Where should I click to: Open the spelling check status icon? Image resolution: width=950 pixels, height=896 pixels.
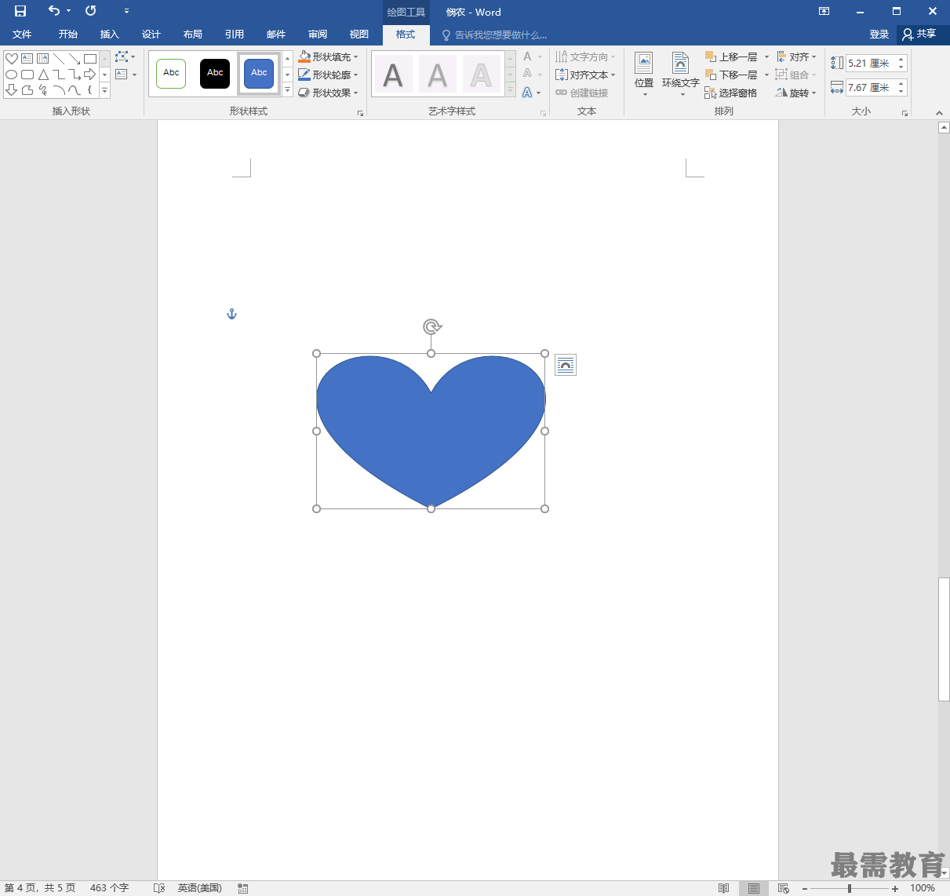159,888
